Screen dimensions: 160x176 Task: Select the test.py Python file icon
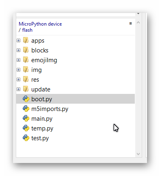pyautogui.click(x=26, y=138)
